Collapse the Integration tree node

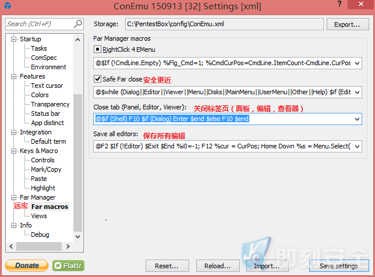(14, 133)
